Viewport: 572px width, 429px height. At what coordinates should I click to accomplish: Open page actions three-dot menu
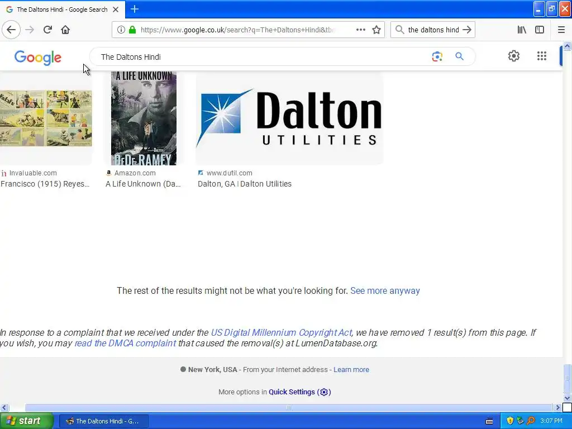click(x=360, y=30)
